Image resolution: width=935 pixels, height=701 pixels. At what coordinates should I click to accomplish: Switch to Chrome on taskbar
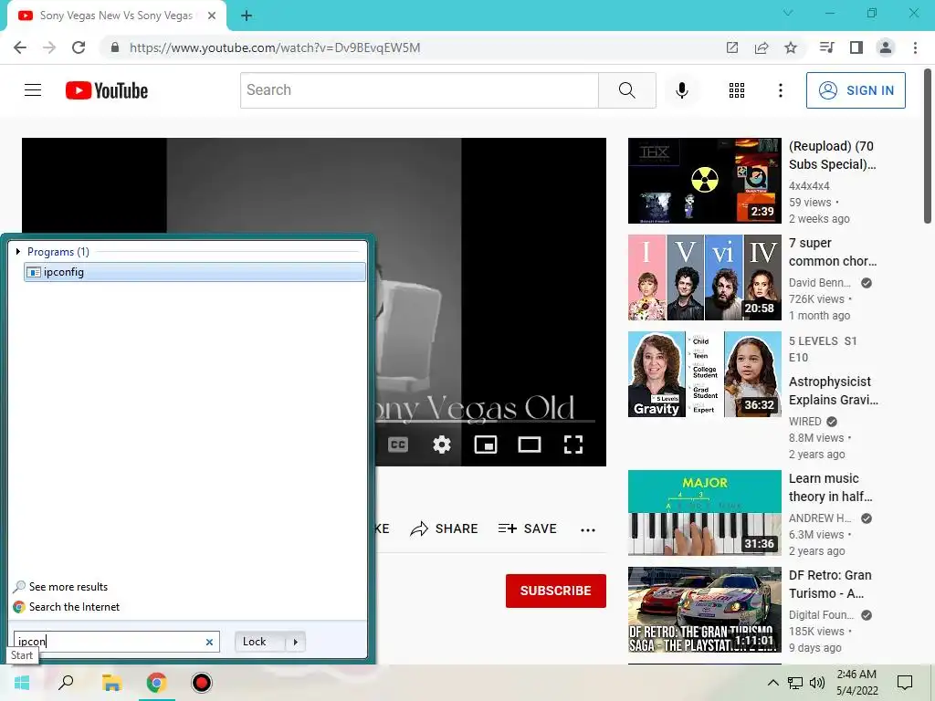157,683
